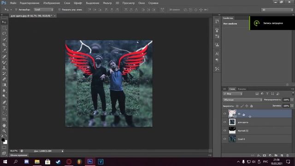
Task: Select the Clone Stamp tool
Action: pos(4,68)
